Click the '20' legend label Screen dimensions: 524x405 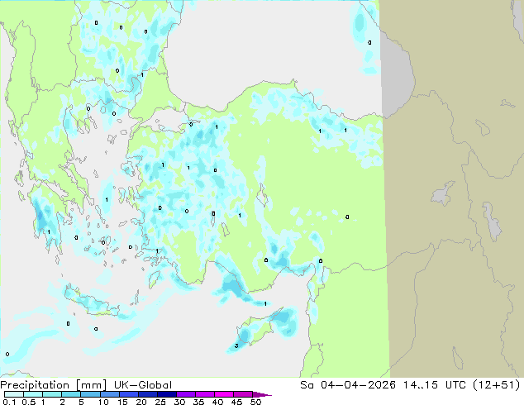(141, 402)
